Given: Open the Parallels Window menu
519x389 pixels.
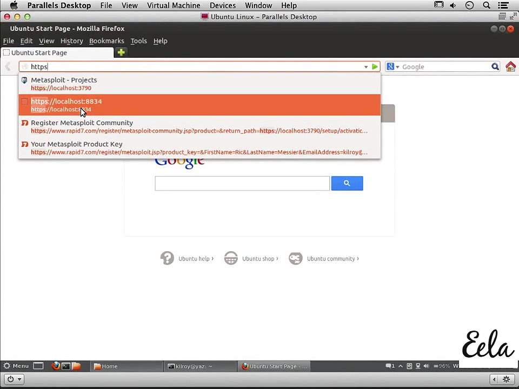Looking at the screenshot, I should [258, 5].
